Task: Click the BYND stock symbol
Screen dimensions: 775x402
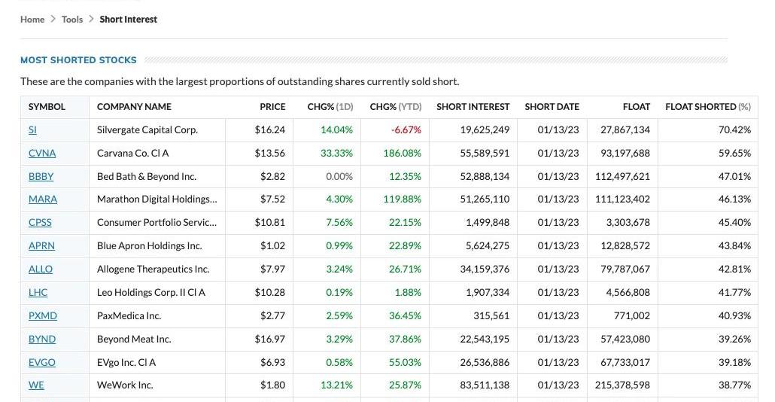Action: coord(42,340)
